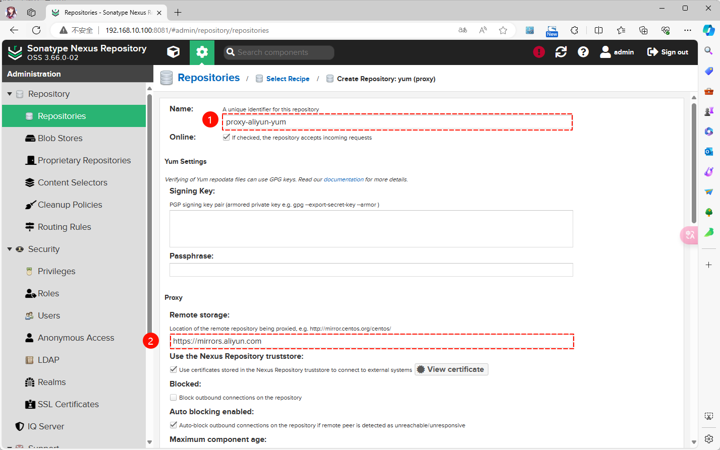
Task: Open the Browse cube icon in header
Action: coord(173,52)
